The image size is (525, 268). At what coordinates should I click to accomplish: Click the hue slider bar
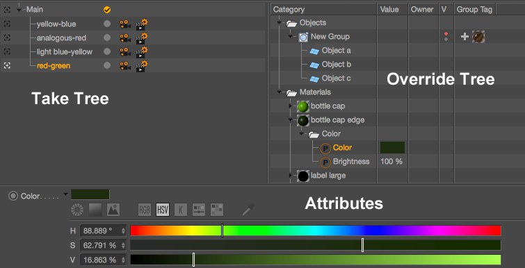coord(316,231)
